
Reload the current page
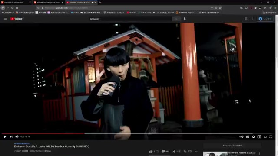click(x=12, y=8)
